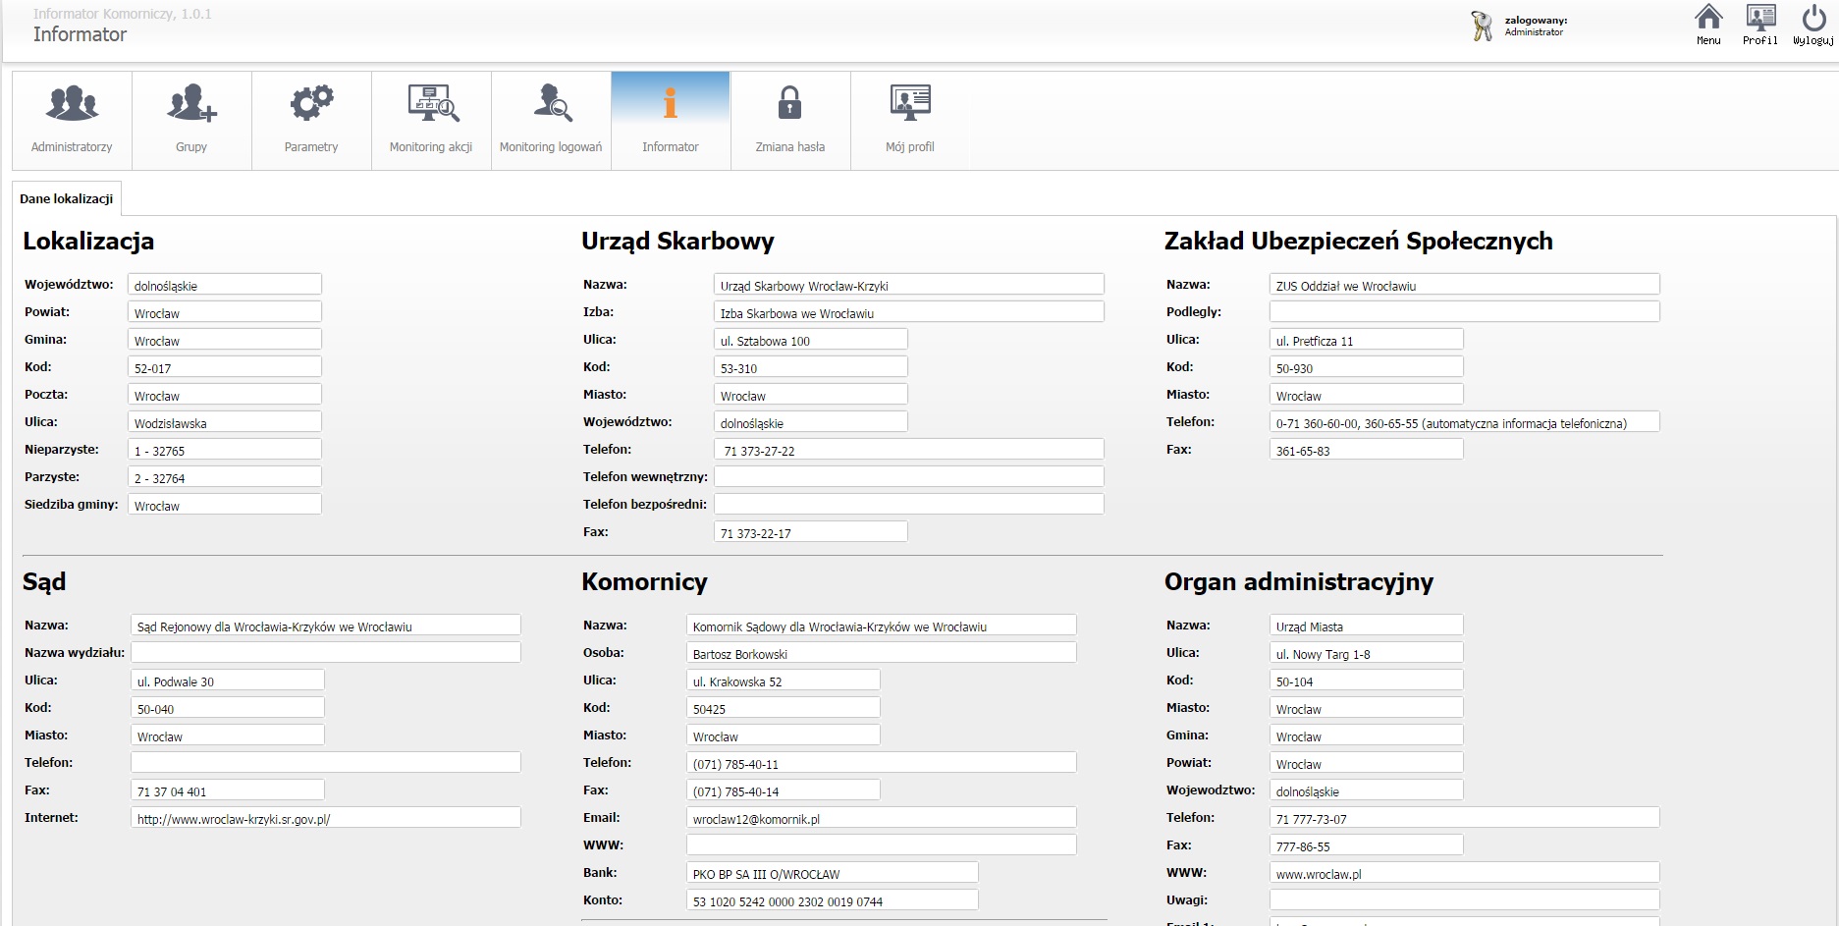Open Monitoring logowań icon
Viewport: 1839px width, 926px height.
click(551, 103)
